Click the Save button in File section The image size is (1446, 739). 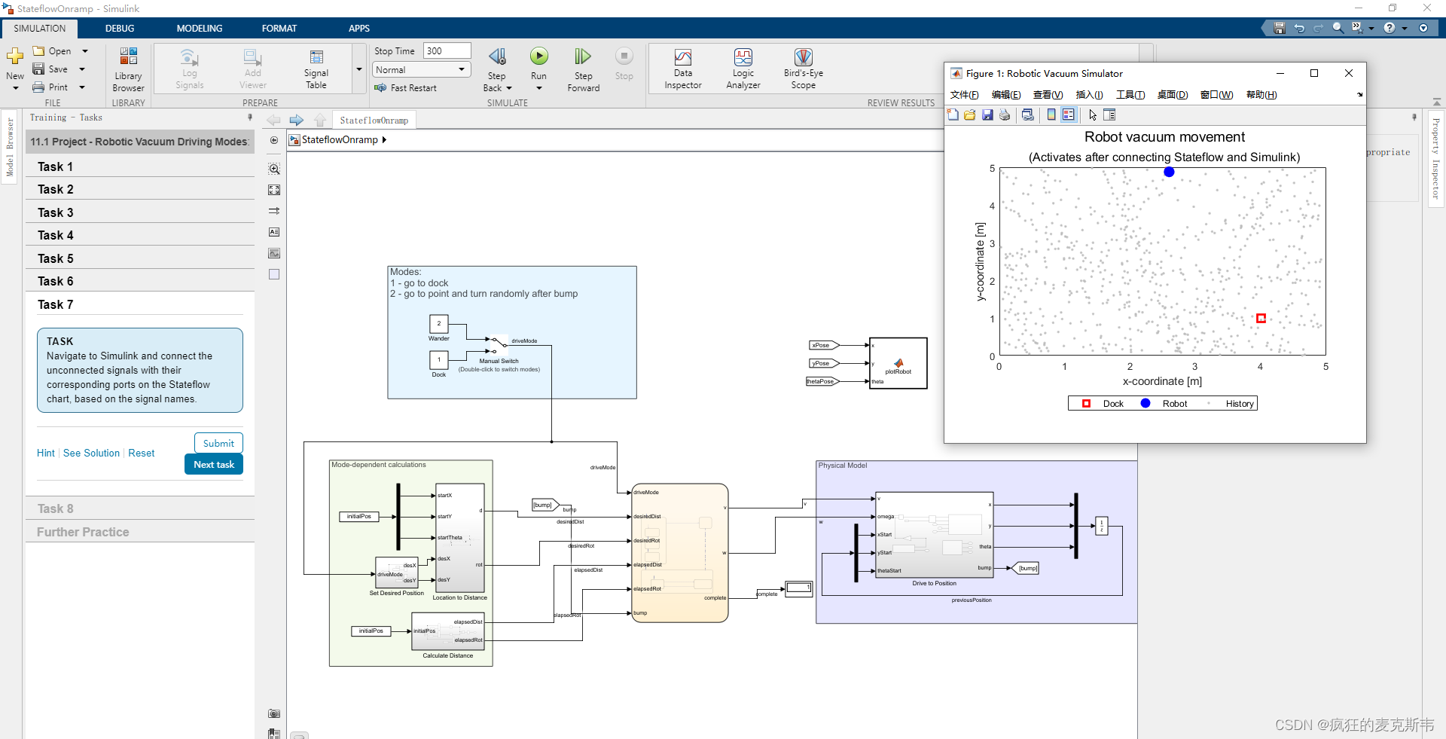50,69
